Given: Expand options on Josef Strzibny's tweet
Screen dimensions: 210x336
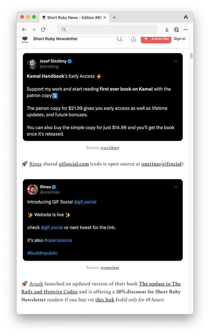Looking at the screenshot, I should coord(175,61).
